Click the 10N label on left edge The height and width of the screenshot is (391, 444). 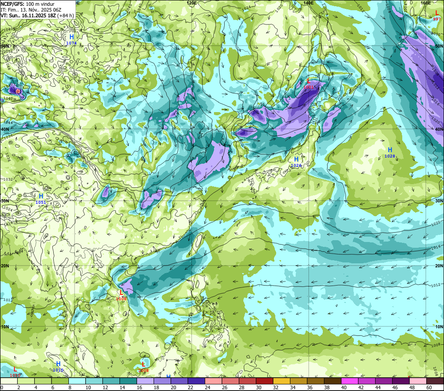[5, 327]
